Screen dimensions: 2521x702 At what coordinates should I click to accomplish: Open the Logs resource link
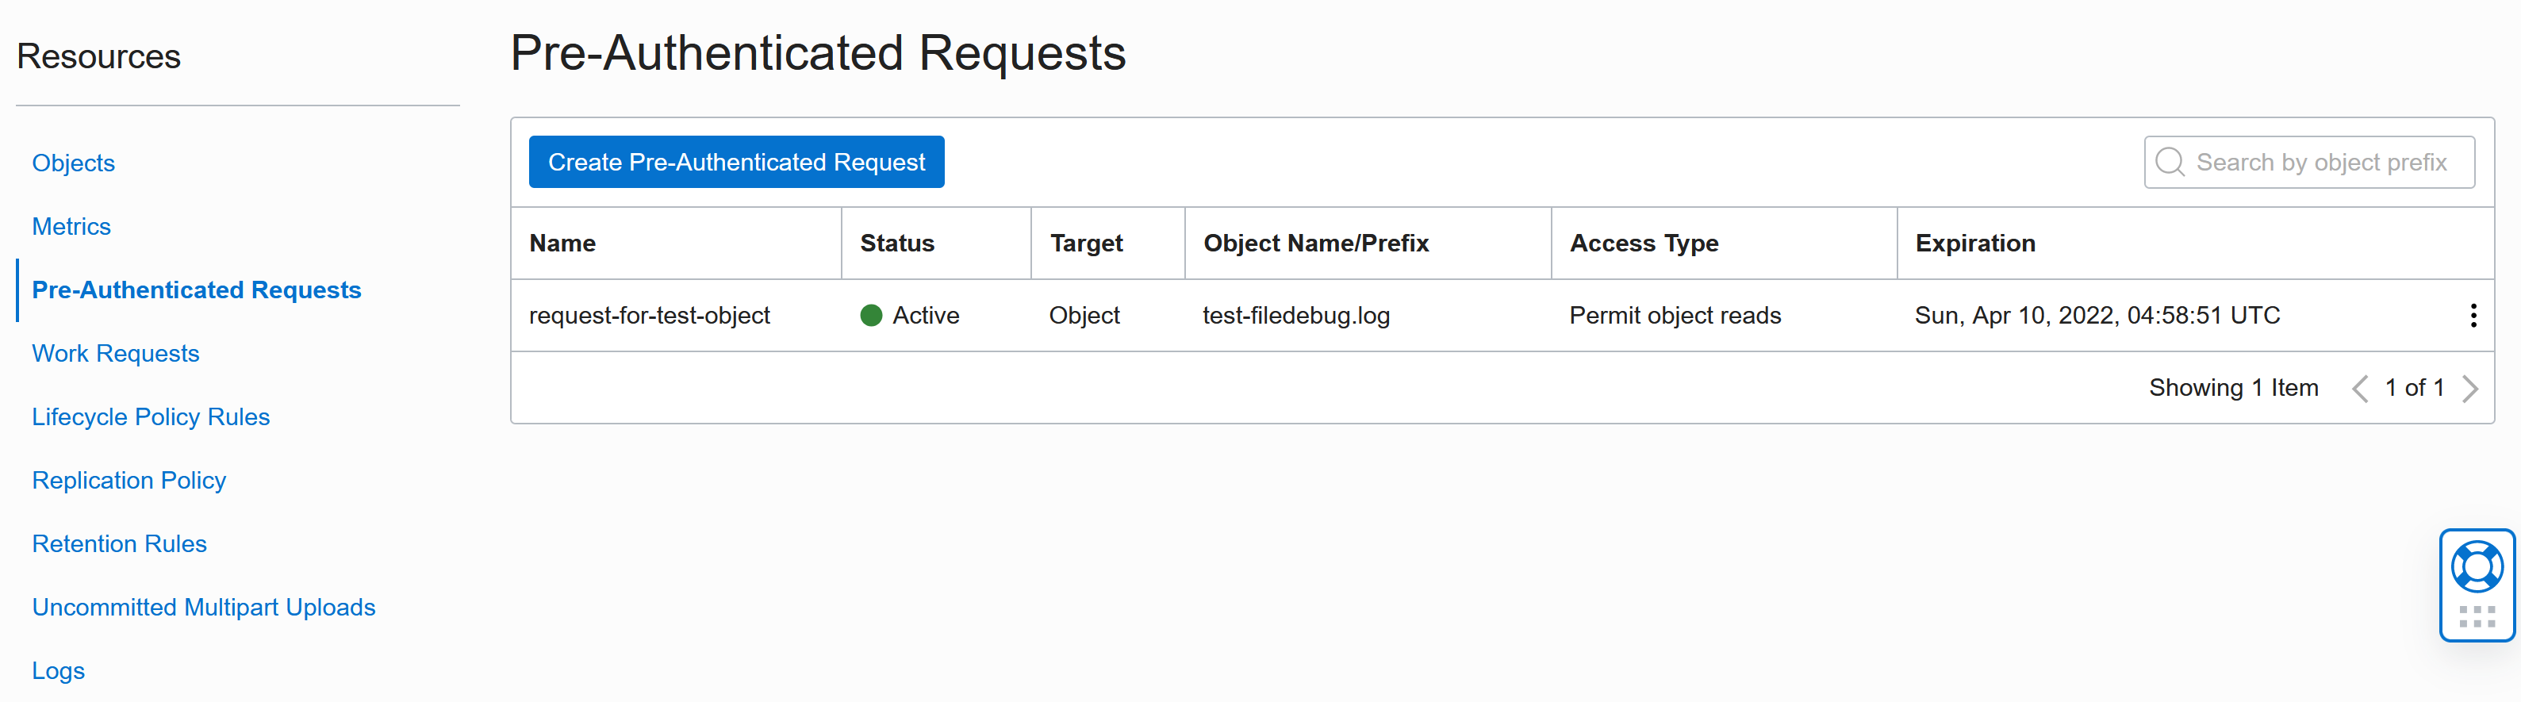click(59, 671)
